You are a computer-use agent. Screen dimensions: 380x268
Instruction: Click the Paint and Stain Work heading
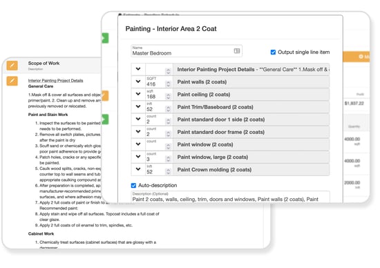click(x=48, y=115)
